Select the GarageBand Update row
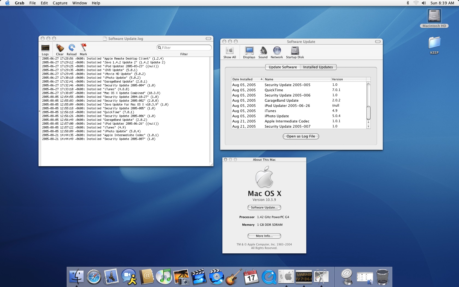This screenshot has height=287, width=459. [299, 100]
